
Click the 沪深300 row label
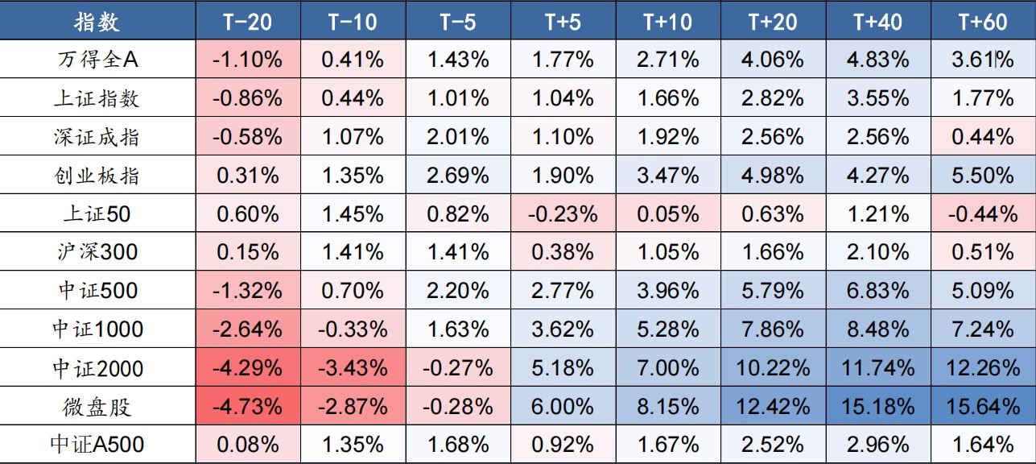point(97,252)
